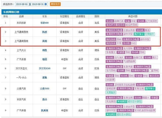Click the 门窗异响 tag in the 沃尔沃XC60 row
Screen dimensions: 162x118
coord(154,70)
